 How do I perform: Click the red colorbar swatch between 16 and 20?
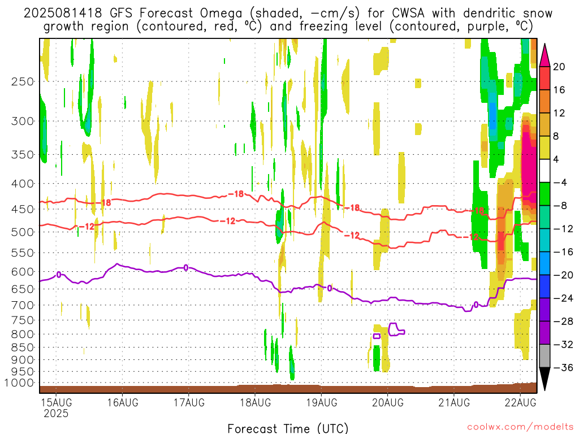(545, 78)
